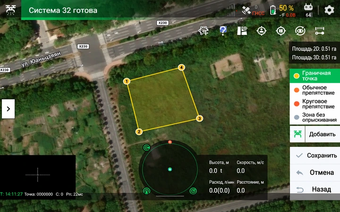340x212 pixels.
Task: Tap the Расход, л/мин value
Action: 219,190
